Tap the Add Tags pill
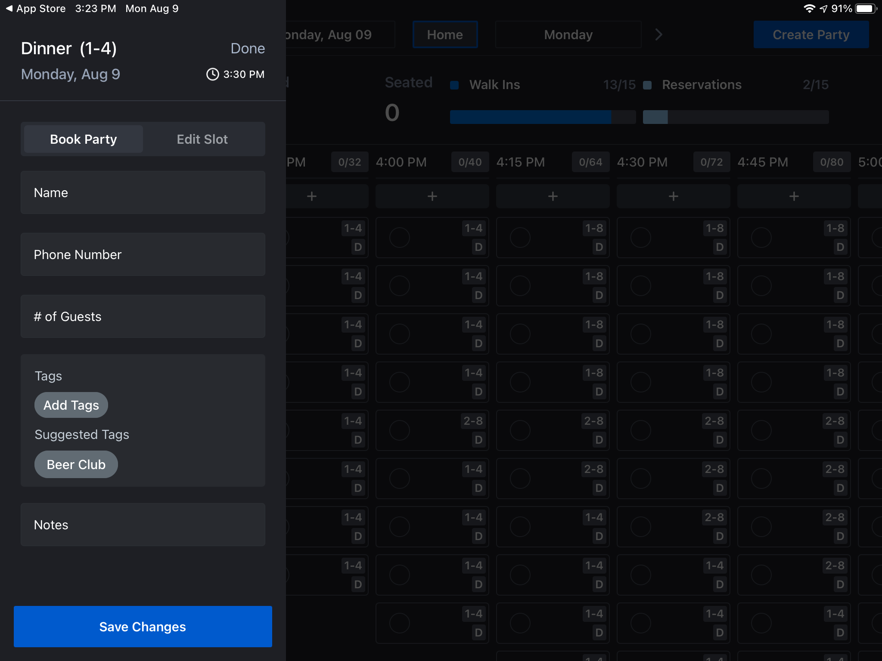Image resolution: width=882 pixels, height=661 pixels. coord(71,405)
